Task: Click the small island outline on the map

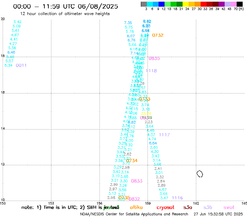Action: 200,174
